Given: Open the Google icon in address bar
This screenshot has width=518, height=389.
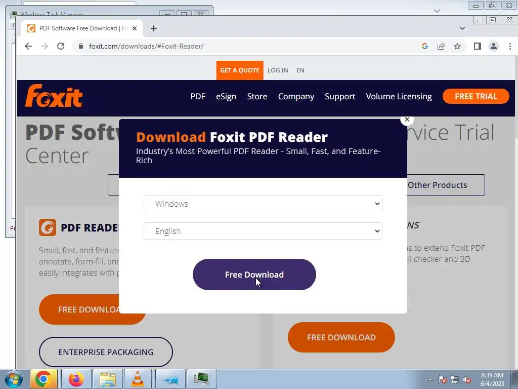Looking at the screenshot, I should tap(425, 46).
